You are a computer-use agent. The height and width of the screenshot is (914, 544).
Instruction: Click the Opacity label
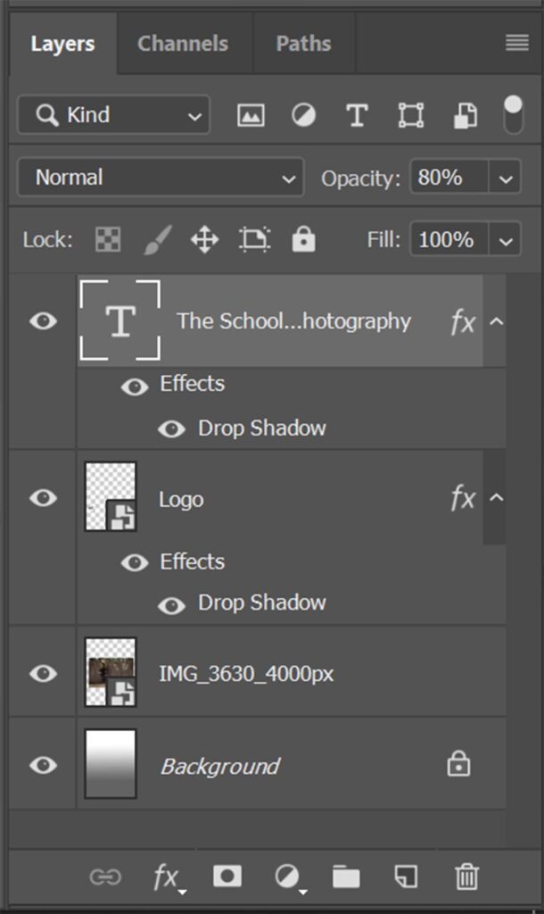click(360, 179)
